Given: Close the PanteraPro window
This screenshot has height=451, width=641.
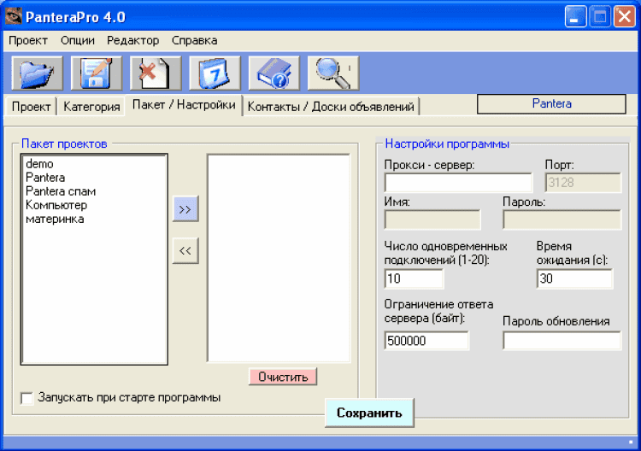Looking at the screenshot, I should click(625, 17).
